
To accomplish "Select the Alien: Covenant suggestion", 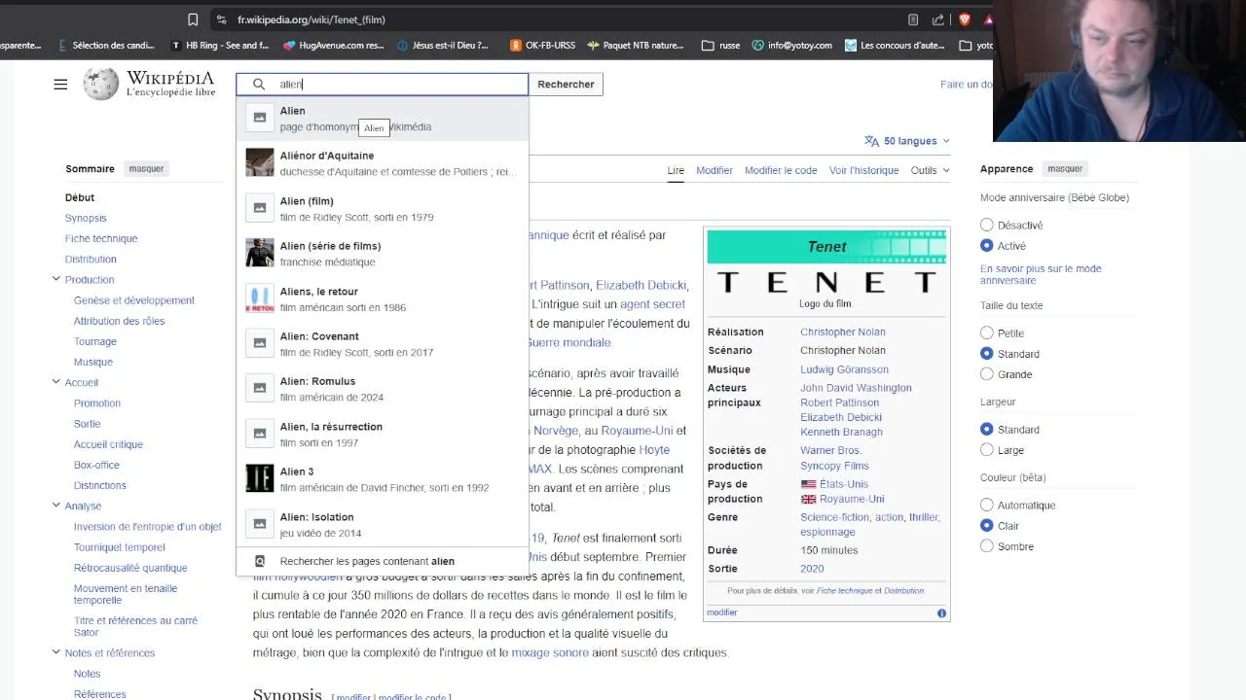I will click(x=383, y=343).
